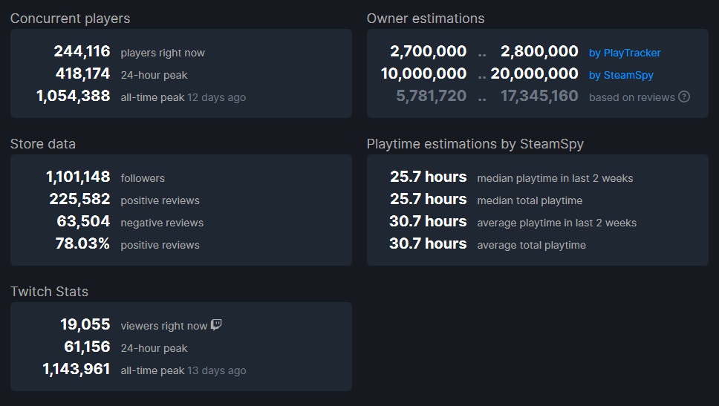Select the 244,116 players right now value
The height and width of the screenshot is (406, 719).
click(x=82, y=52)
